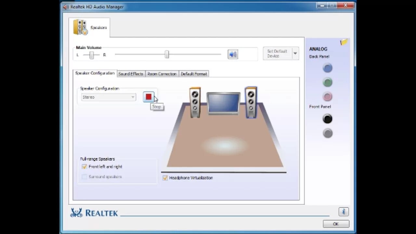Open the Room Correction tab
416x234 pixels.
tap(162, 74)
